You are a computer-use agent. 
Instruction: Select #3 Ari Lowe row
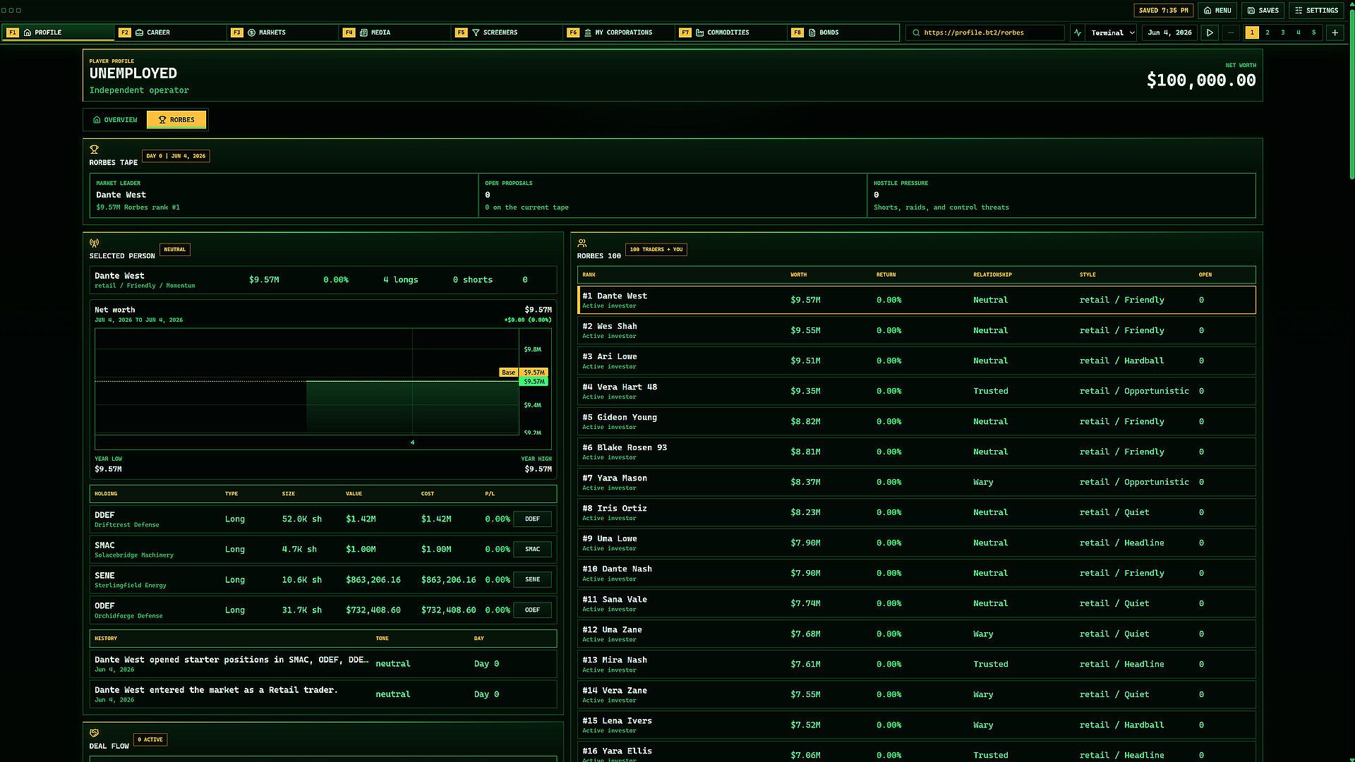point(917,361)
